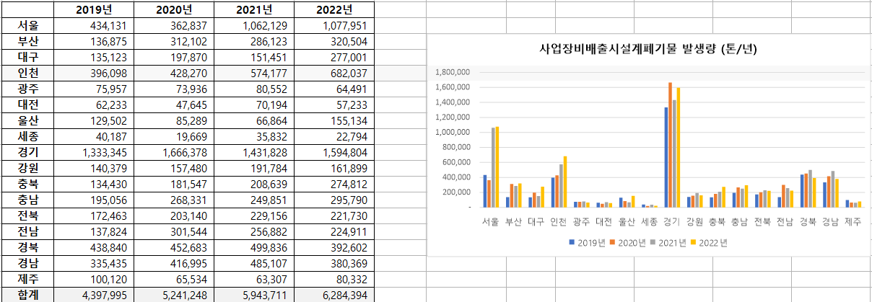Screen dimensions: 872x302
Task: Click the 합계 total row label
Action: (x=27, y=294)
